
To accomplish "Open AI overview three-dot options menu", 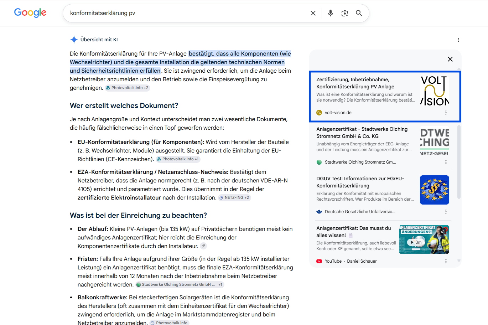I will coord(458,40).
